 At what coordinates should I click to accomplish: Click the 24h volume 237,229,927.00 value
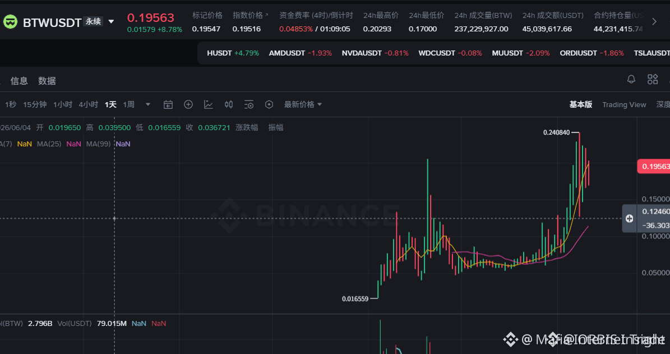pyautogui.click(x=481, y=29)
